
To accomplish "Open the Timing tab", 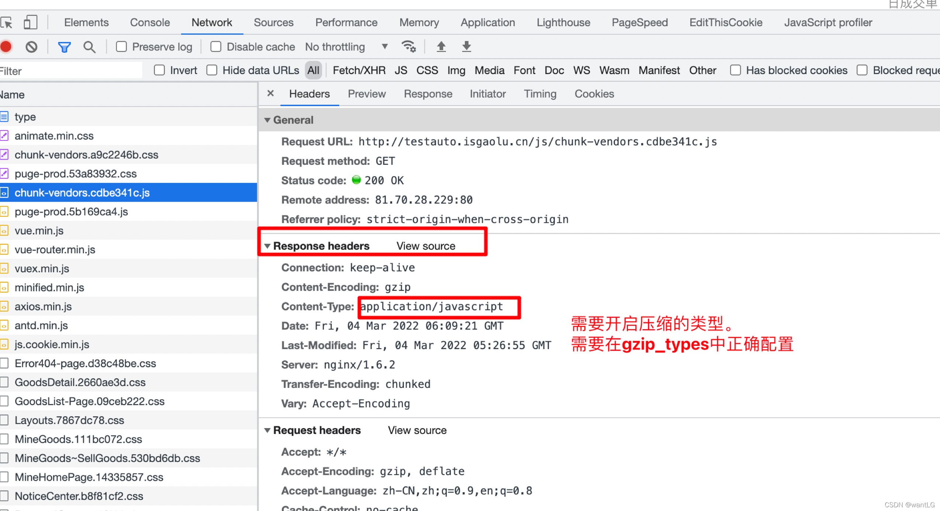I will (540, 94).
